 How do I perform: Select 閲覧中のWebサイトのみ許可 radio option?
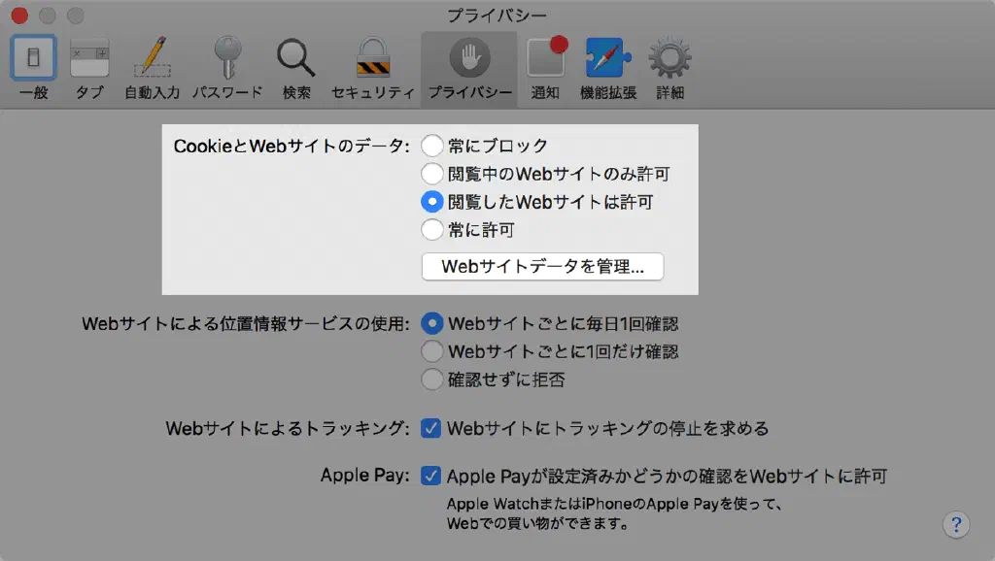coord(432,175)
